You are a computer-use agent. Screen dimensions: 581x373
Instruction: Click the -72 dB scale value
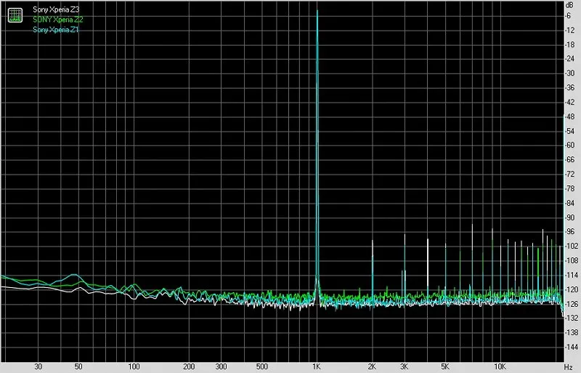[x=570, y=174]
